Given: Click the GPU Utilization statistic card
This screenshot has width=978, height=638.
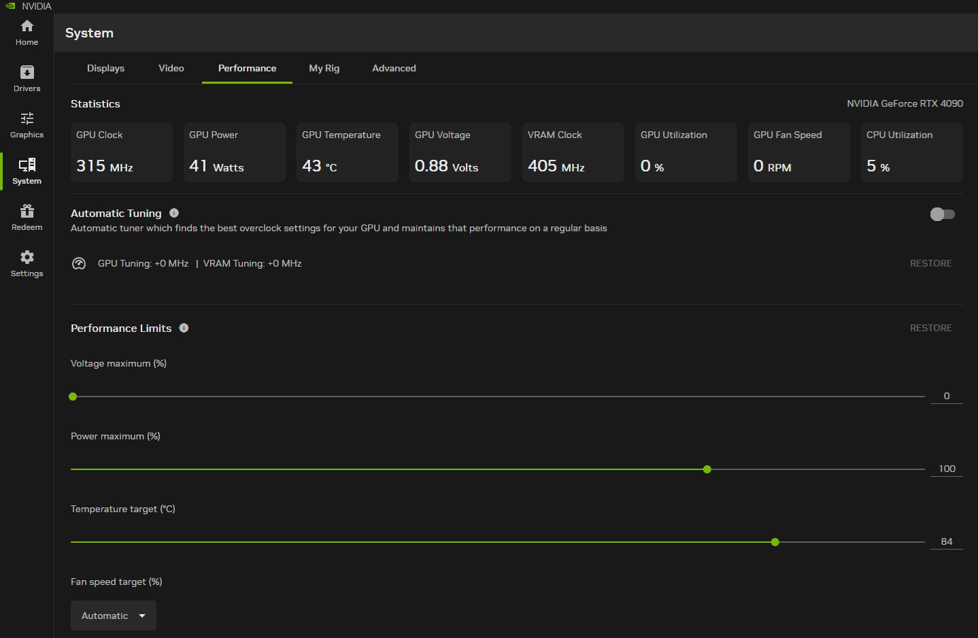Looking at the screenshot, I should click(x=686, y=152).
